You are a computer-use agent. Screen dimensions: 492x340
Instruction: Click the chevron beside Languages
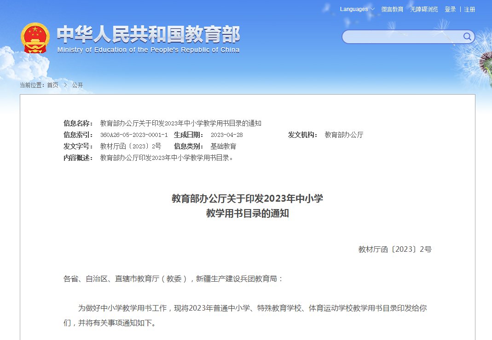372,9
